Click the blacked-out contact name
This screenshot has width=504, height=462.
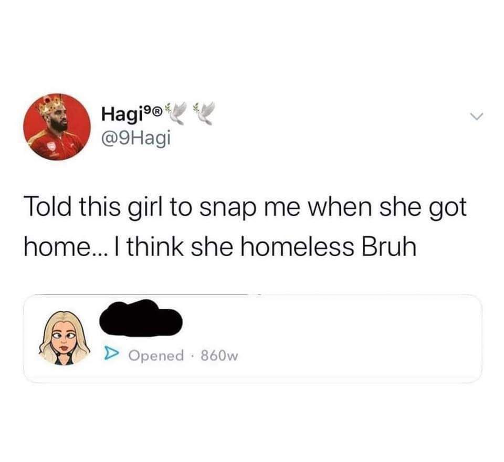141,318
